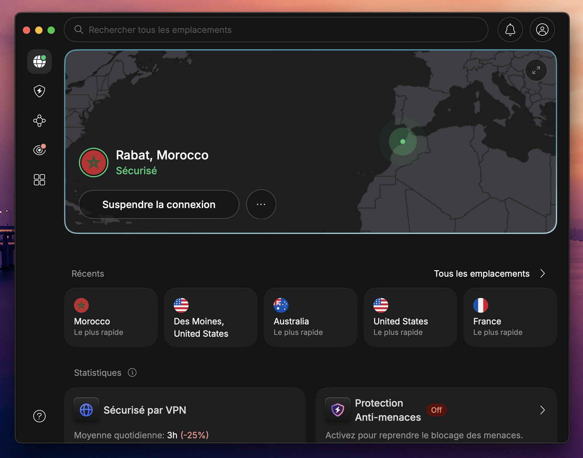The image size is (583, 458).
Task: Click the blue globe VPN stats icon
Action: [x=86, y=410]
